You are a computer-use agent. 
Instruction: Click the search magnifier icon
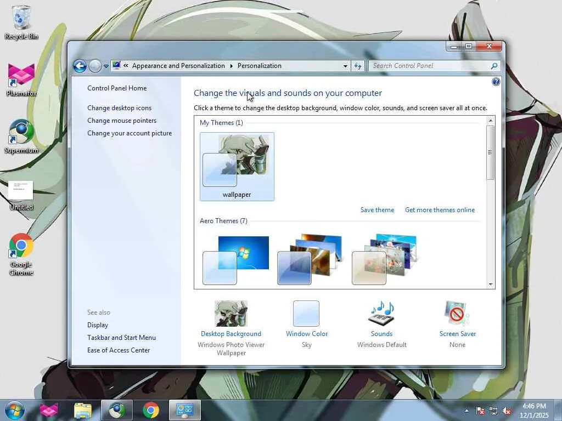click(494, 66)
